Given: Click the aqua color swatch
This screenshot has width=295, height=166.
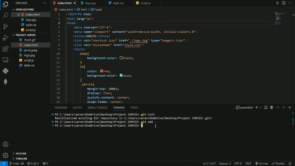Looking at the screenshot, I should click(121, 75).
